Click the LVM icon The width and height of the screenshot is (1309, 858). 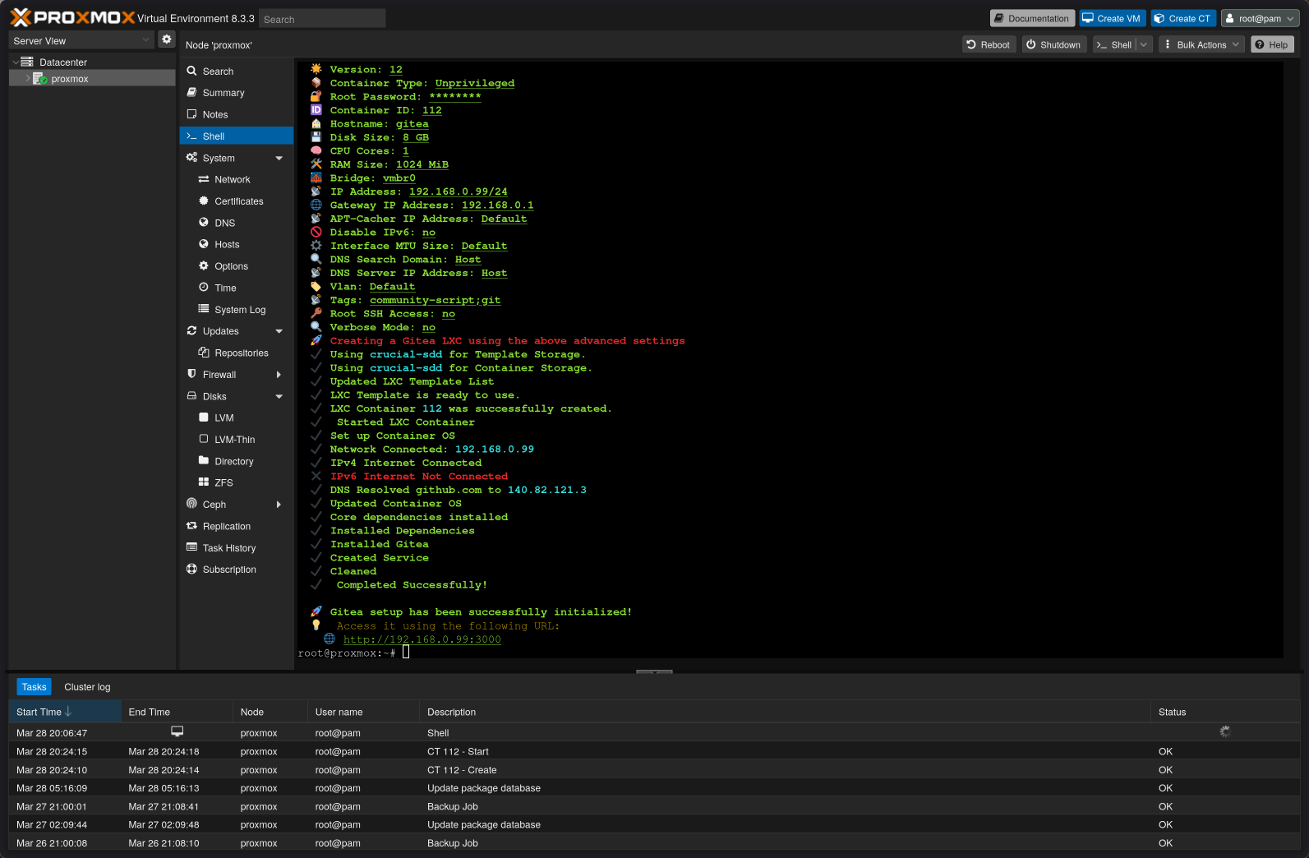[x=204, y=417]
